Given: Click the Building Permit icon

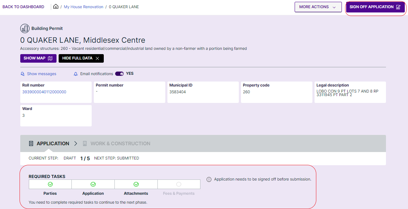Looking at the screenshot, I should (25, 28).
